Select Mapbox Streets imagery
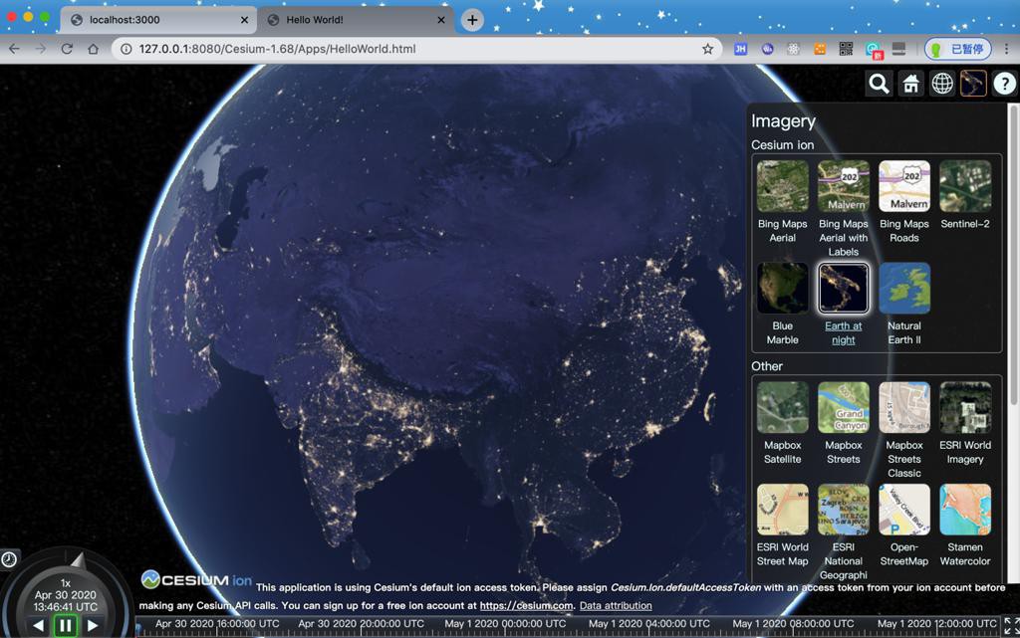Image resolution: width=1020 pixels, height=638 pixels. (843, 407)
